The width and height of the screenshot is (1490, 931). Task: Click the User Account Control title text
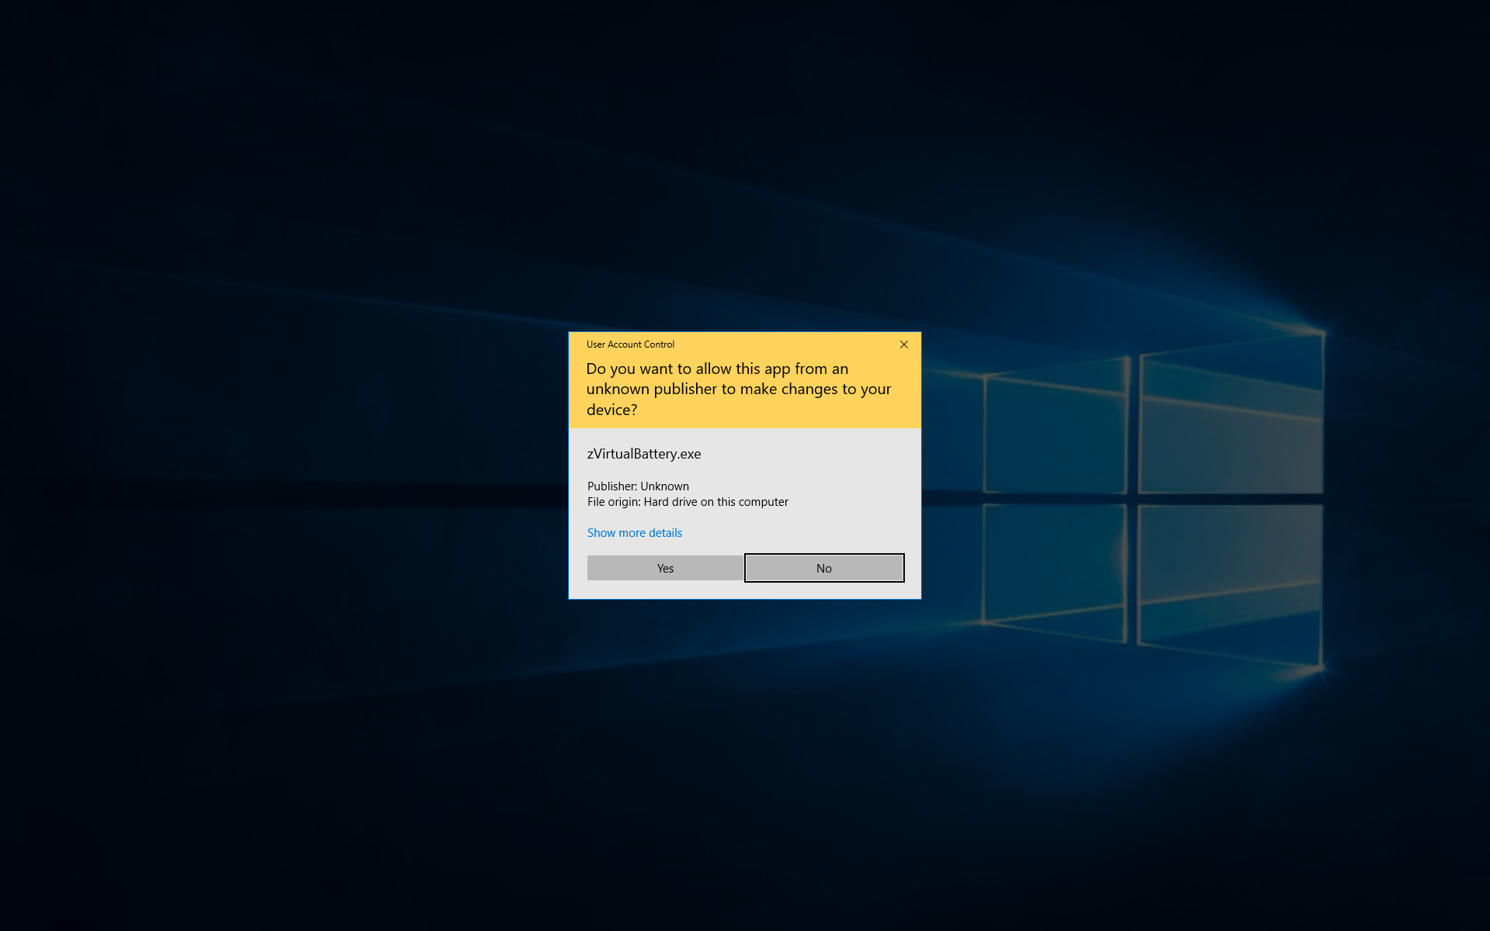(630, 344)
